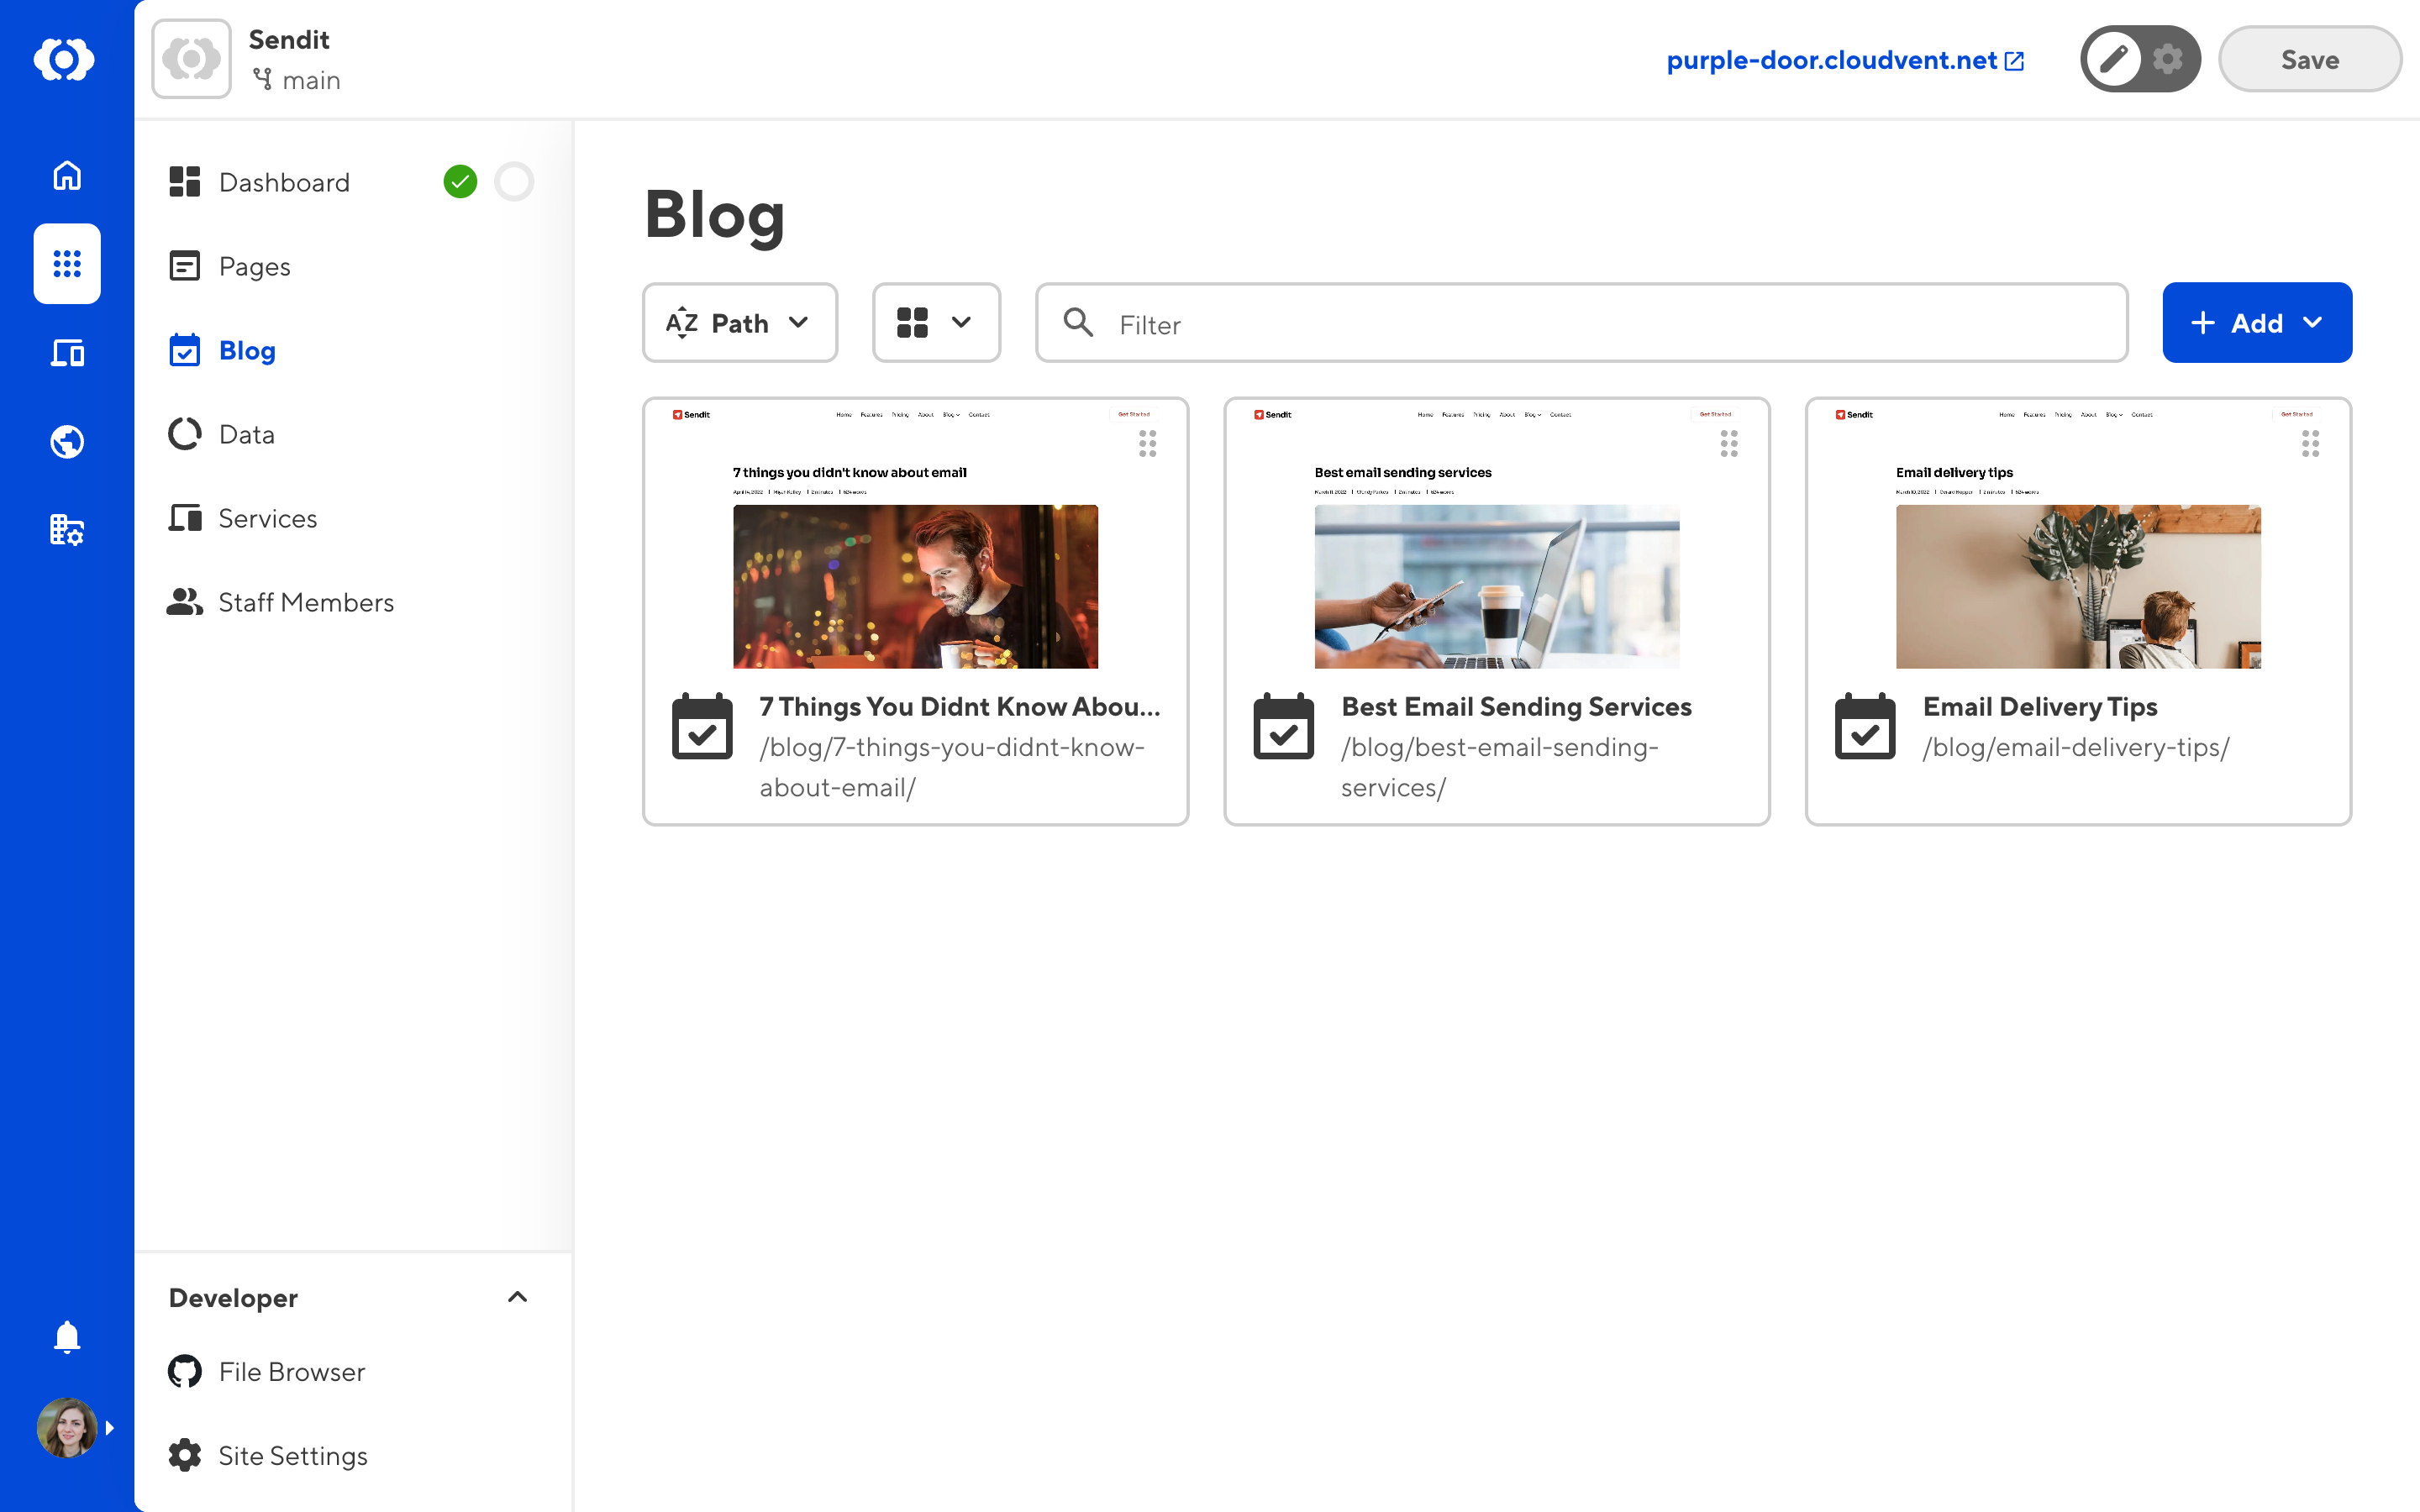Open drag handle menu on Email Delivery Tips
This screenshot has height=1512, width=2420.
click(x=2310, y=443)
